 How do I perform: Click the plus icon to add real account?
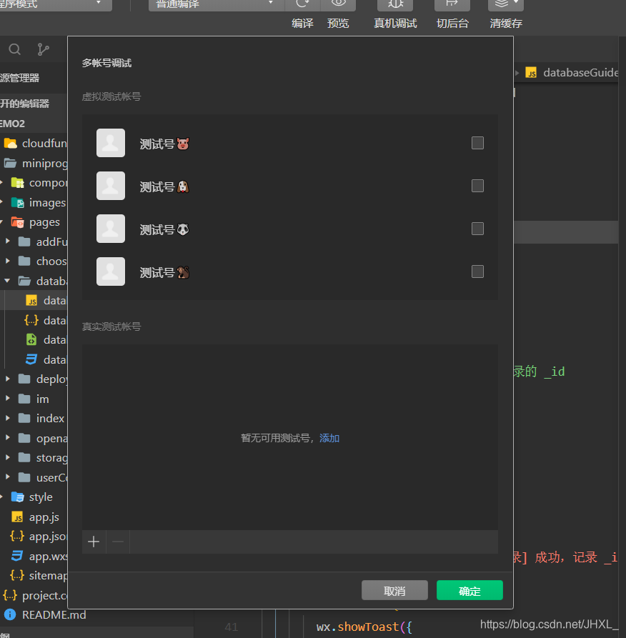[94, 542]
